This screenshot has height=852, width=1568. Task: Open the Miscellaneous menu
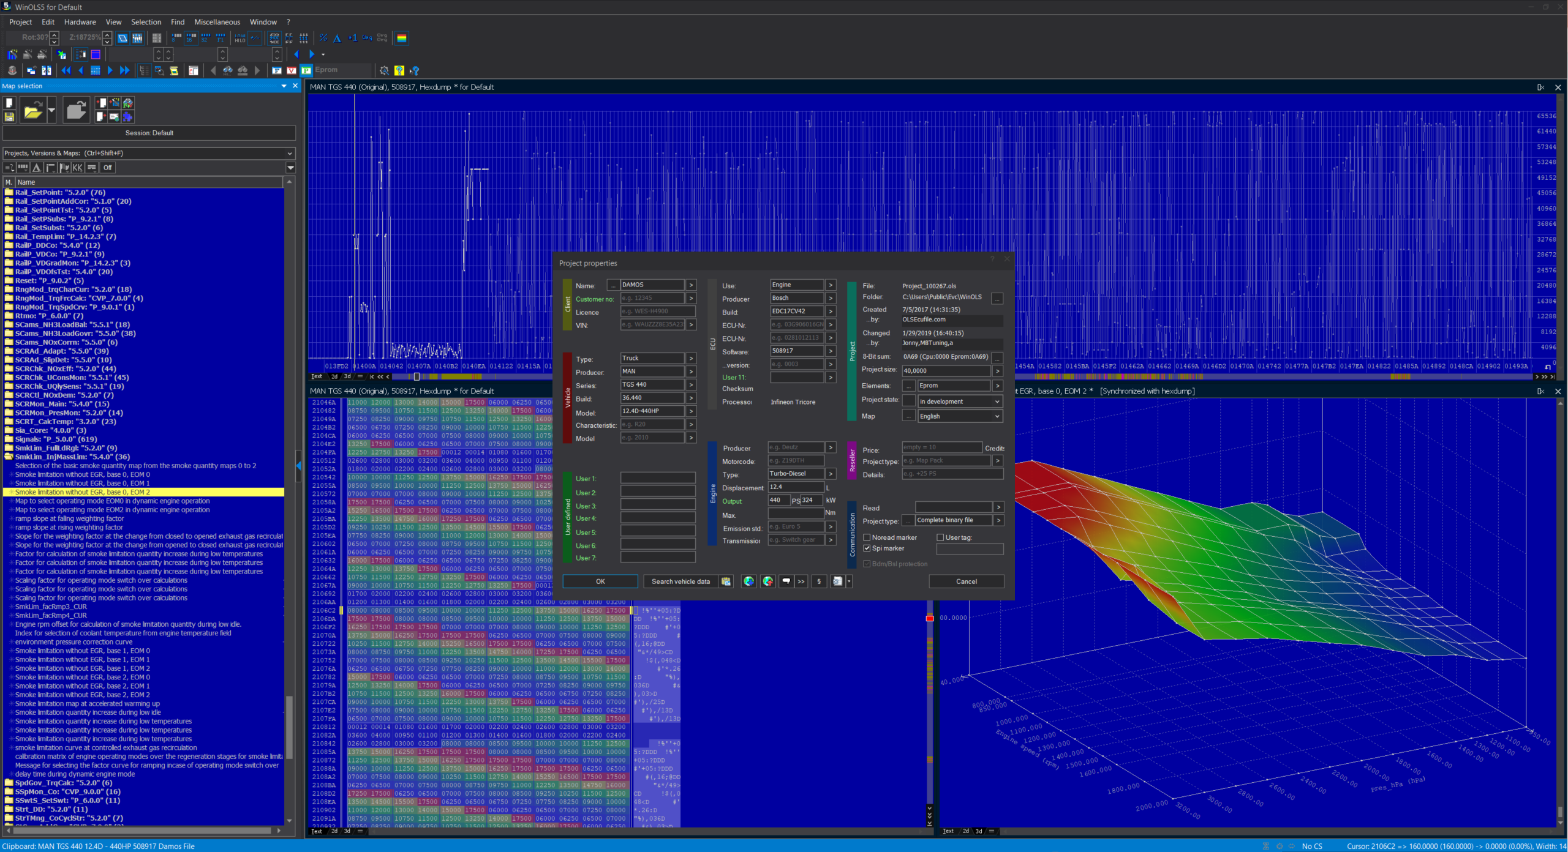(217, 22)
